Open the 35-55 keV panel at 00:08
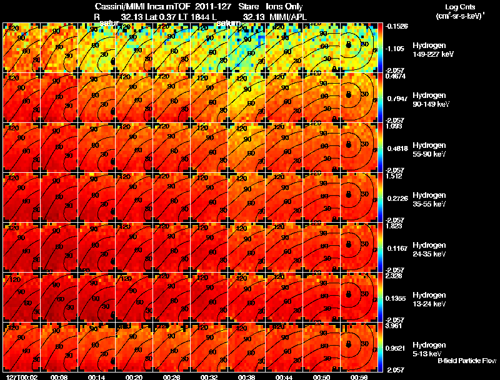 tap(59, 198)
